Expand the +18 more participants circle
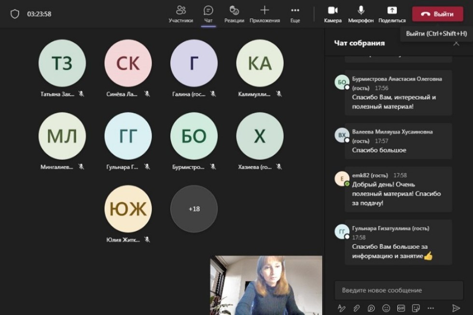This screenshot has width=473, height=315. pyautogui.click(x=194, y=209)
